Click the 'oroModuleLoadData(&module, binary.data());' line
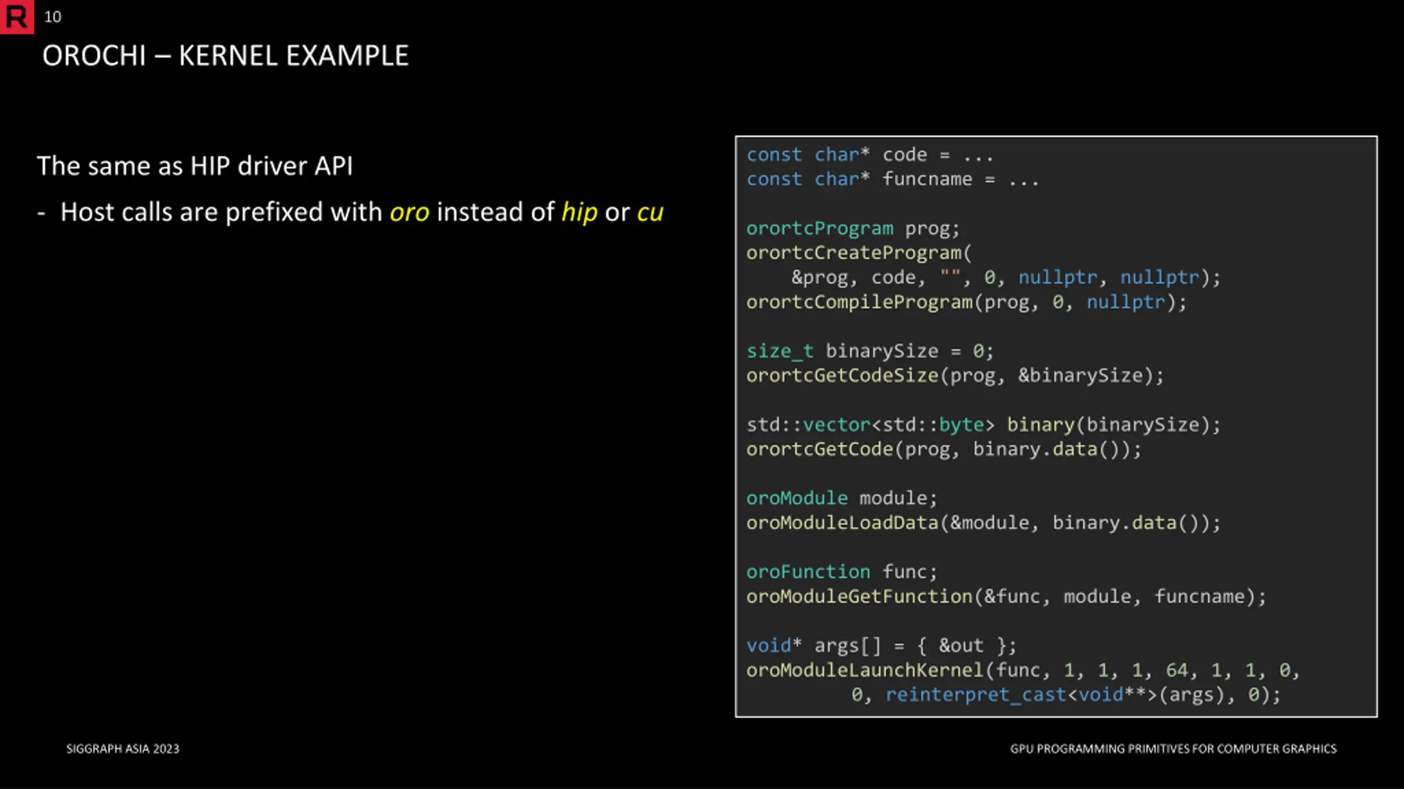 coord(984,523)
